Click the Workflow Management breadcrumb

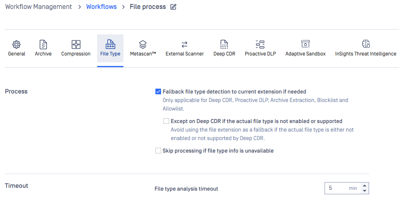click(x=38, y=7)
